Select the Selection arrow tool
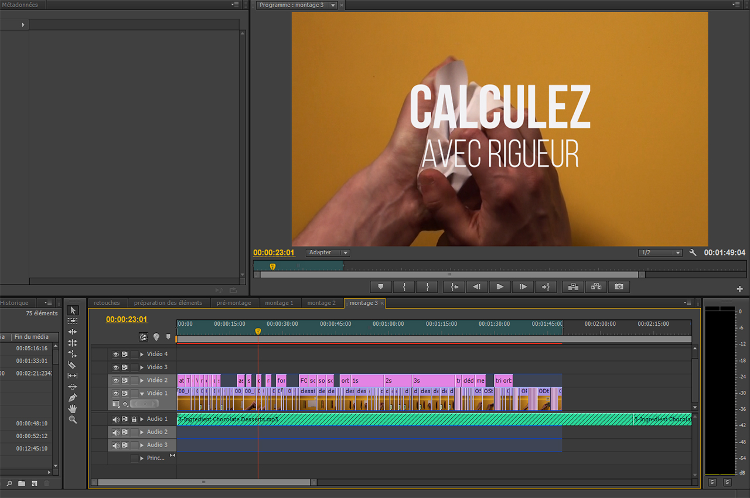 [x=73, y=311]
